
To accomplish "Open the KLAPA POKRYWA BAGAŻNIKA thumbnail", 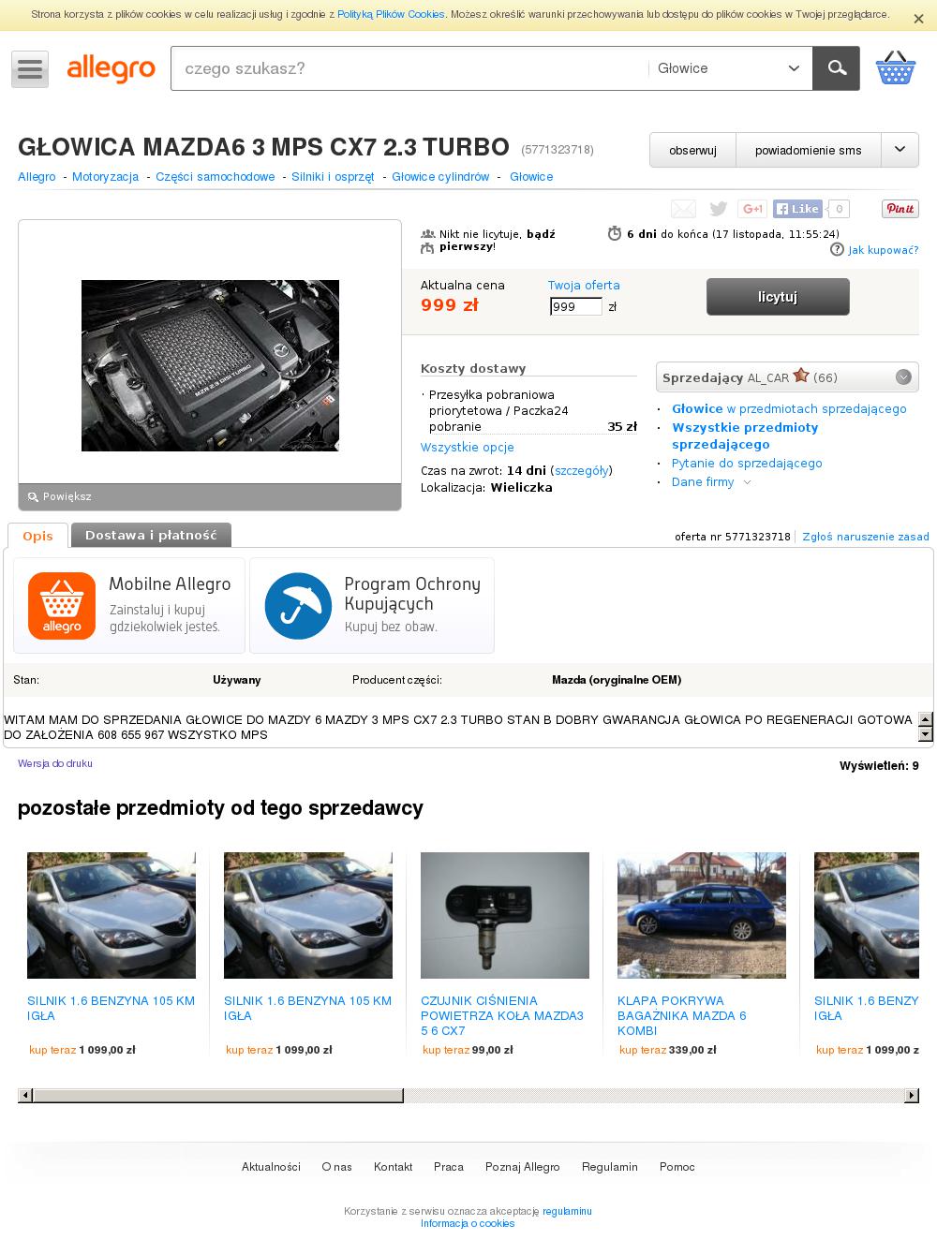I will 702,915.
